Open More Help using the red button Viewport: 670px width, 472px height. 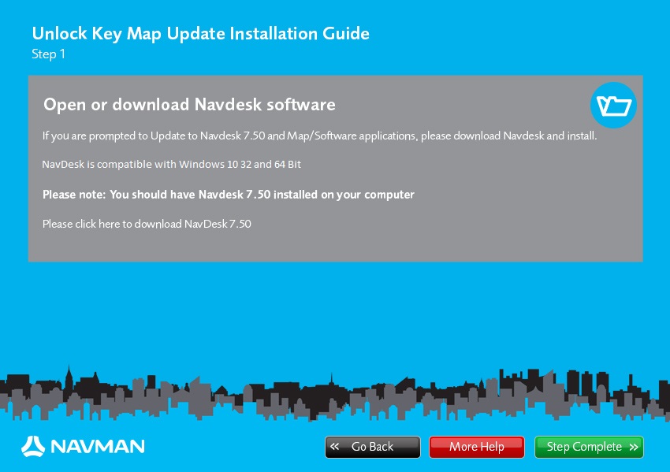coord(476,447)
